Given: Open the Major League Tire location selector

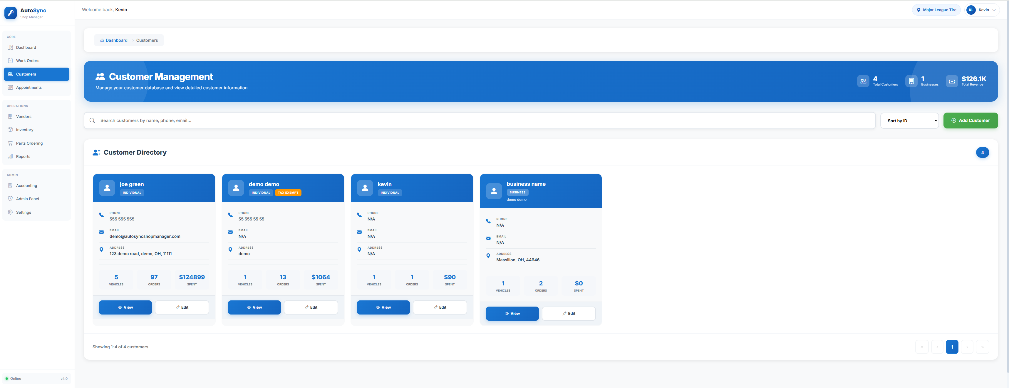Looking at the screenshot, I should [936, 10].
